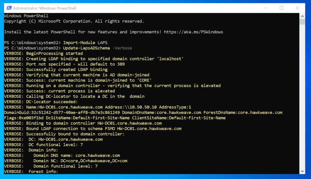Click the Domain NC distinguished name line
The image size is (311, 179).
coord(80,161)
